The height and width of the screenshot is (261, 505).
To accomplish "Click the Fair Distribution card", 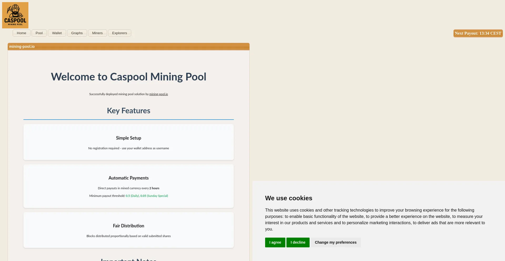I will click(x=128, y=230).
